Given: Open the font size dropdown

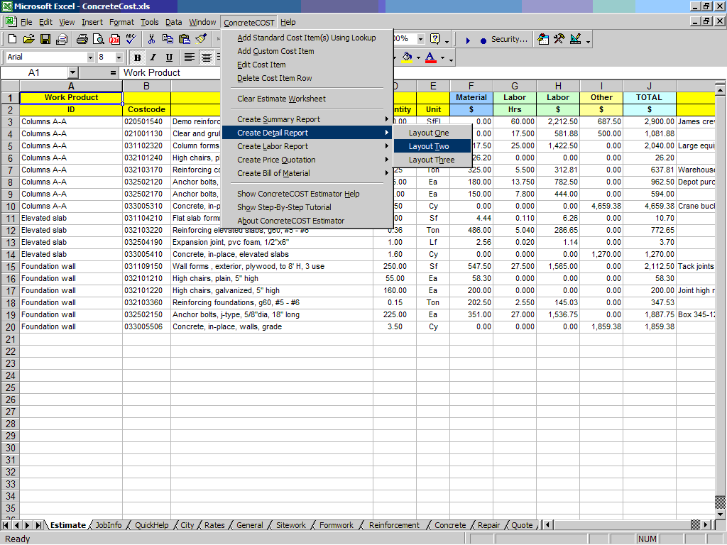Looking at the screenshot, I should [x=119, y=57].
